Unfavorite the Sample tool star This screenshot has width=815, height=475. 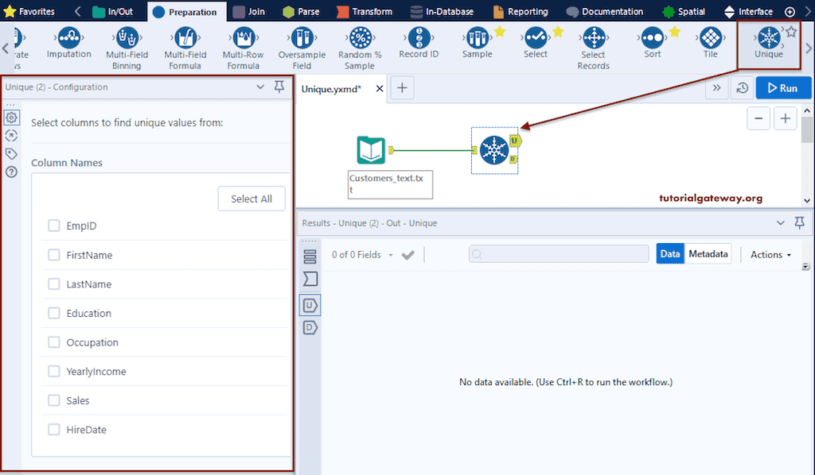point(500,32)
